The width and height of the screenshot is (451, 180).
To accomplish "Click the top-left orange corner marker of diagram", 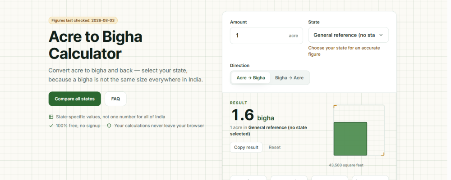I will pos(335,107).
